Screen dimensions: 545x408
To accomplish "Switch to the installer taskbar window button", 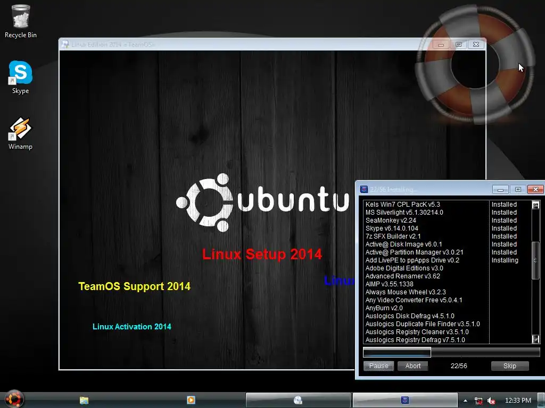I will tap(405, 400).
